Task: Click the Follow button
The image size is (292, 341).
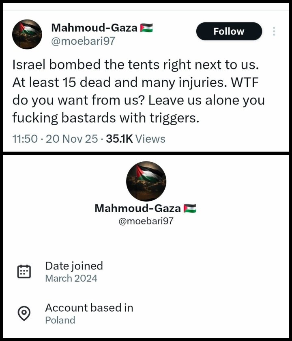Action: tap(229, 31)
